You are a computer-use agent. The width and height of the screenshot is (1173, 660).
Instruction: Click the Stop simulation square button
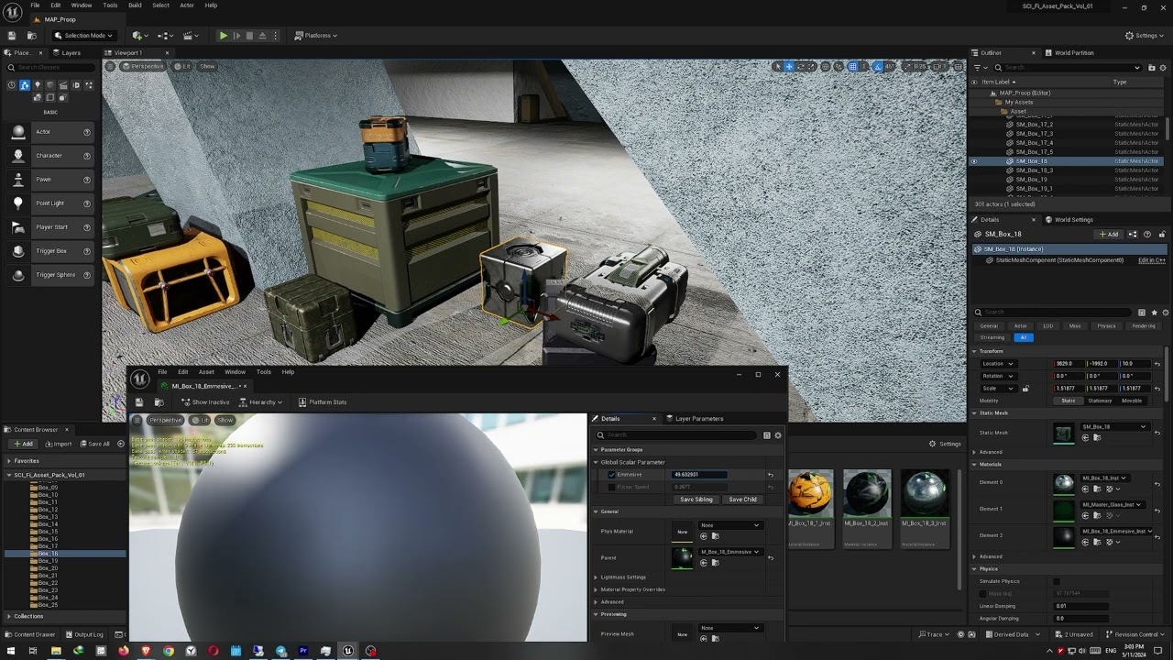(249, 36)
